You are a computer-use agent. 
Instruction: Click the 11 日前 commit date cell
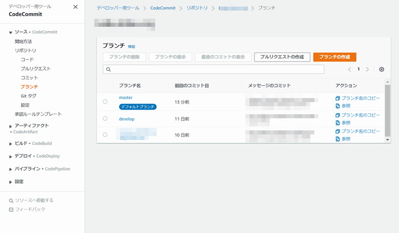182,119
